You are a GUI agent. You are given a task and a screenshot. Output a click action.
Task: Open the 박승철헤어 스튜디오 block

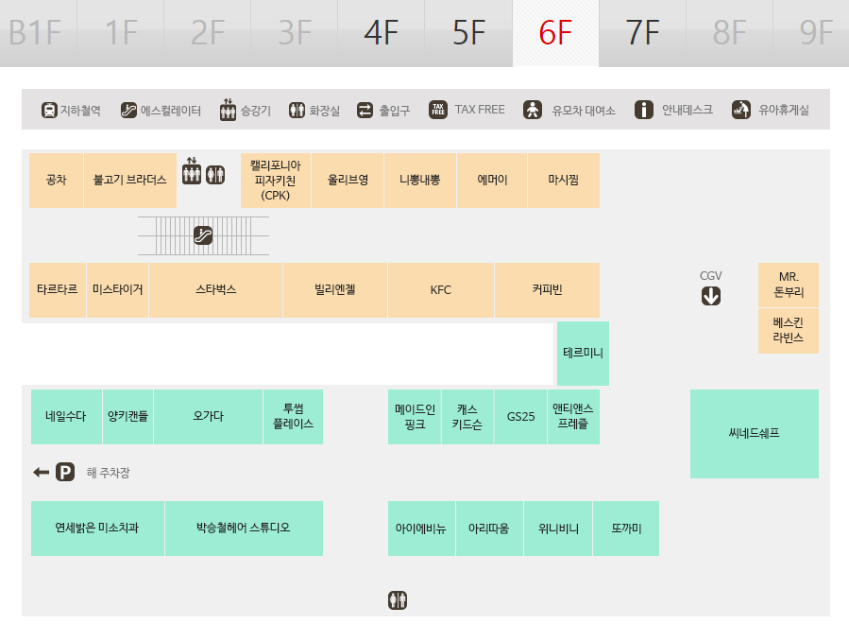tap(244, 529)
